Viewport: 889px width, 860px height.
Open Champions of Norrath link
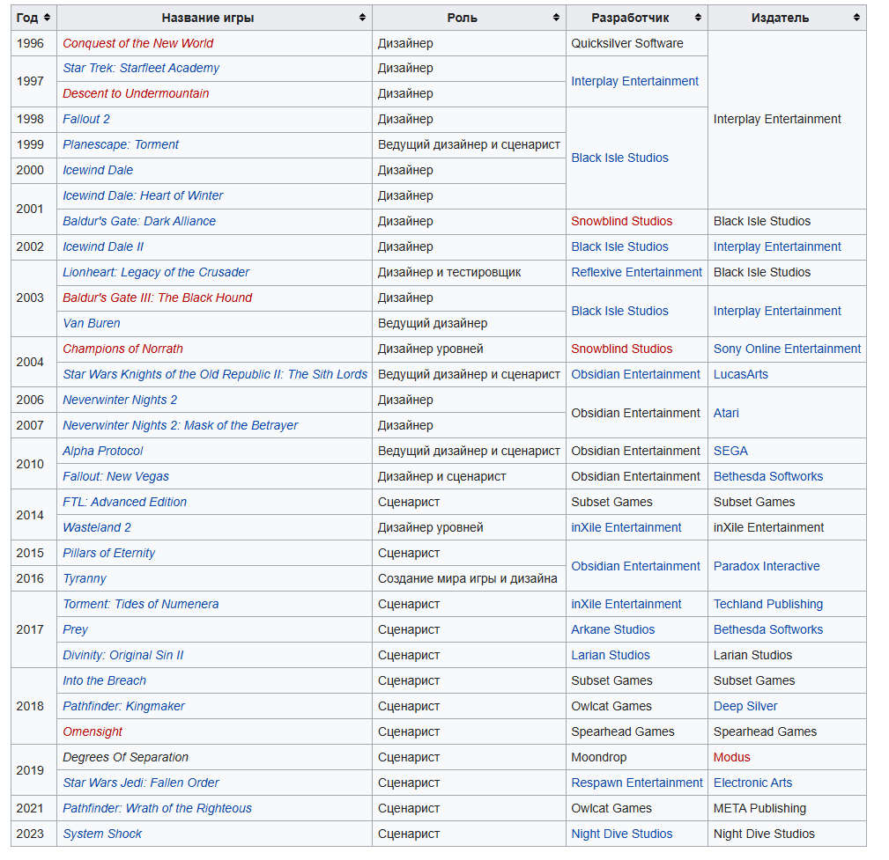coord(122,349)
